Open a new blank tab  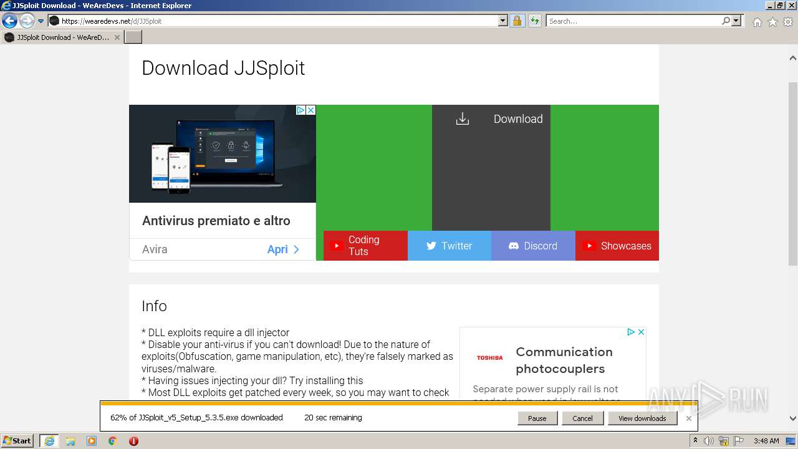(133, 37)
